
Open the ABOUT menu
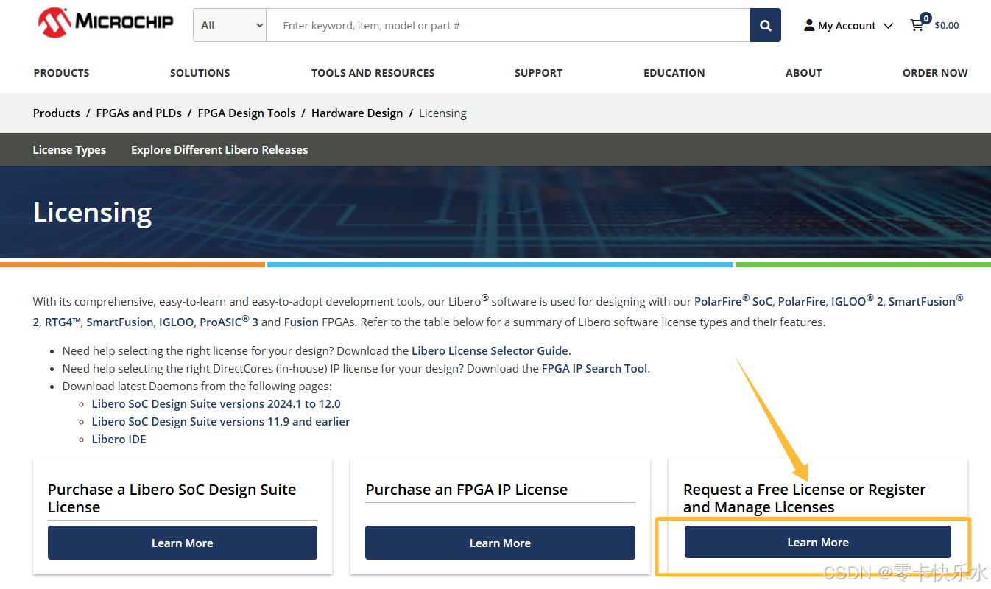click(804, 73)
